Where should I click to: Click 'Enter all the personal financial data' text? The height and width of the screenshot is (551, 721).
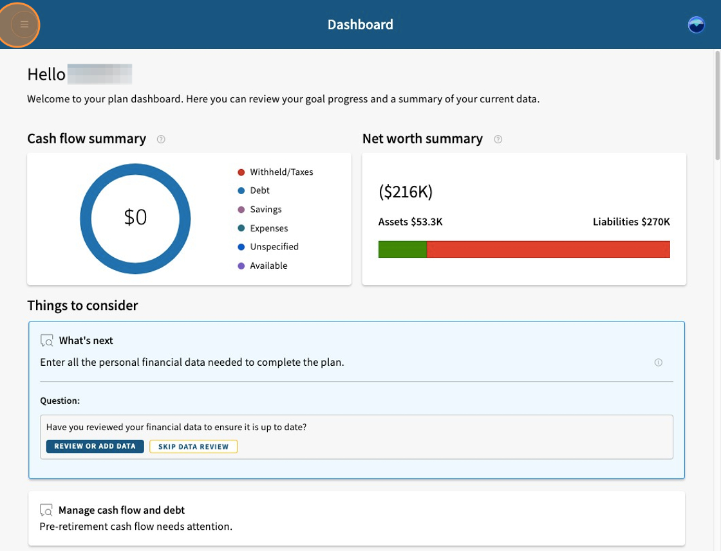coord(192,362)
